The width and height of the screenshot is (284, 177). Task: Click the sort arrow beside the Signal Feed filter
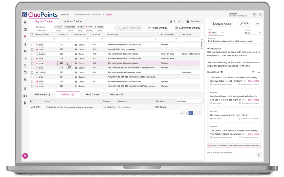pos(259,72)
